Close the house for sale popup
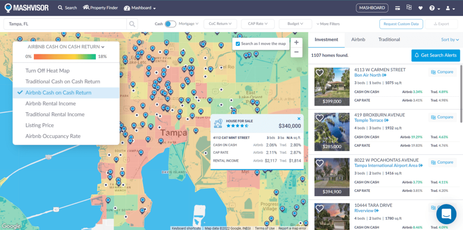463x230 pixels. point(299,118)
